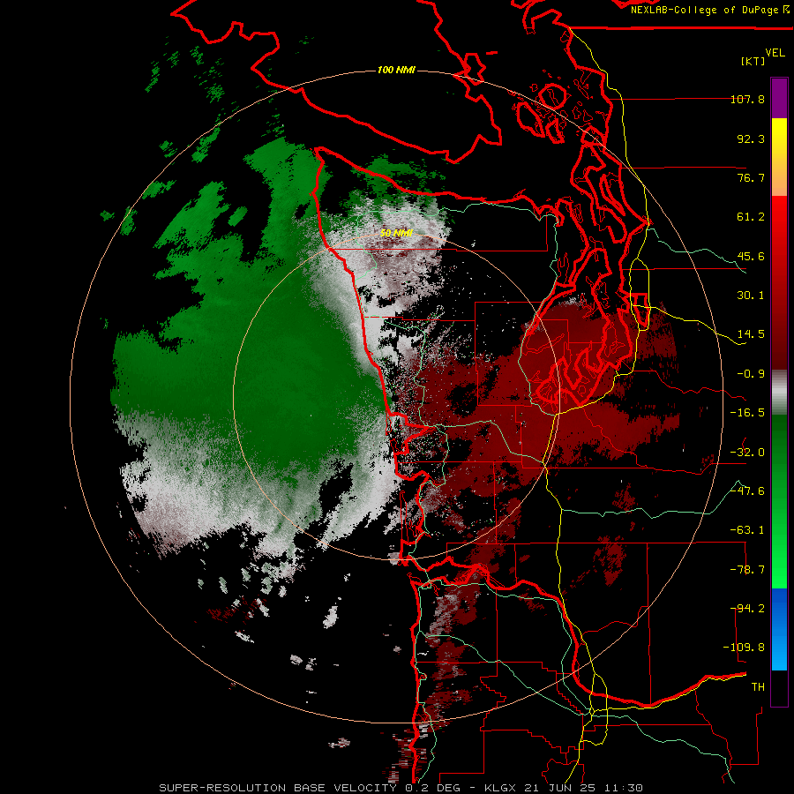This screenshot has width=794, height=794.
Task: Click the TH legend label
Action: (758, 687)
